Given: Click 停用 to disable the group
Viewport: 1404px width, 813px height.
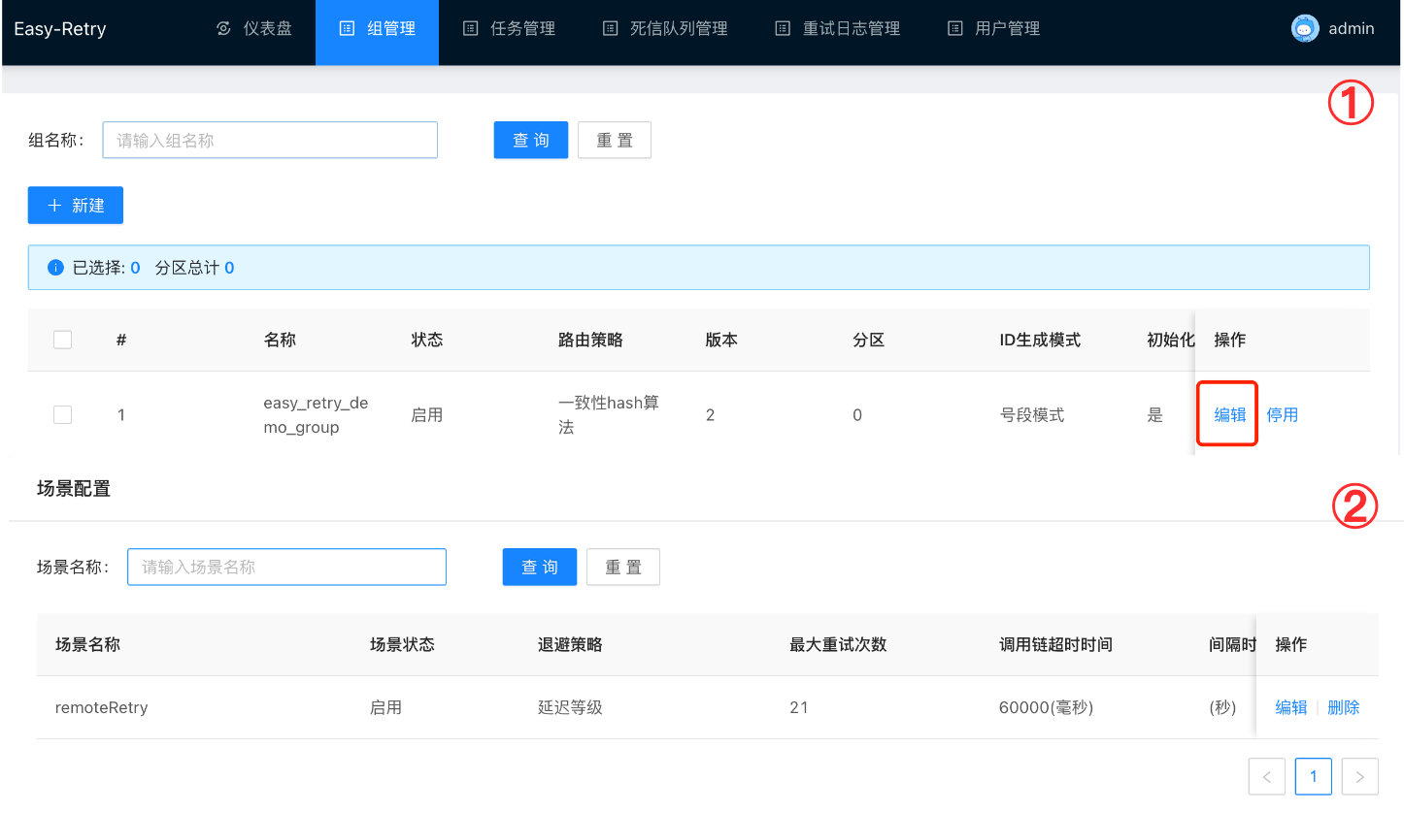Looking at the screenshot, I should 1282,414.
